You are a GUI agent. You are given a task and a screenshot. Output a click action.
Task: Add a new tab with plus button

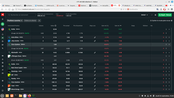pyautogui.click(x=39, y=20)
